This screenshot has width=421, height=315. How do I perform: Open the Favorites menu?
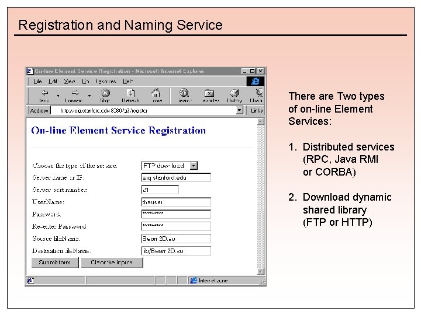click(x=106, y=81)
